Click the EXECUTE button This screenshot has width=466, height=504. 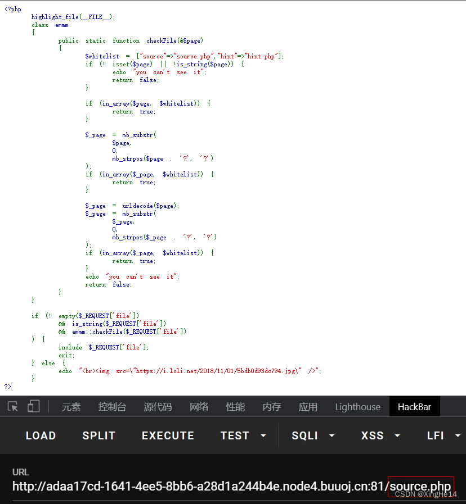point(168,435)
